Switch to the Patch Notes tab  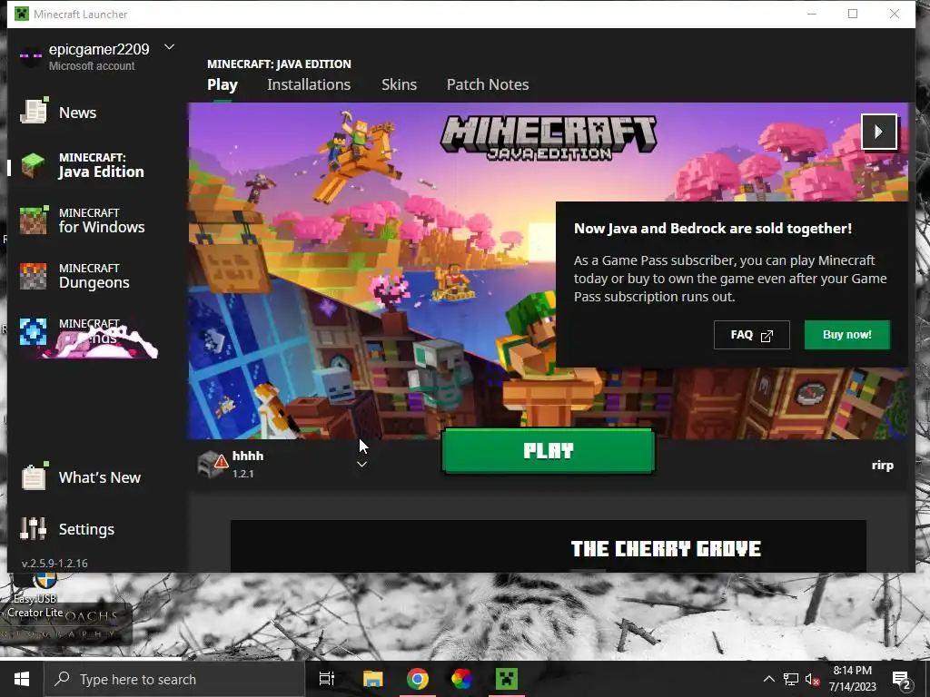[x=488, y=84]
